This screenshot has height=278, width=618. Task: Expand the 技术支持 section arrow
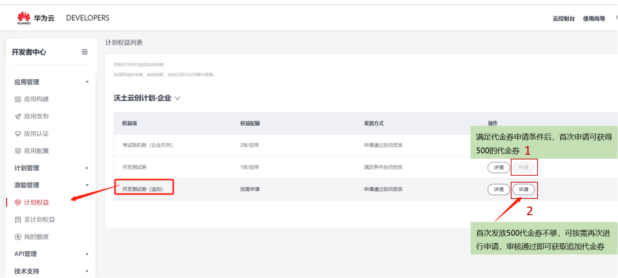pyautogui.click(x=87, y=271)
